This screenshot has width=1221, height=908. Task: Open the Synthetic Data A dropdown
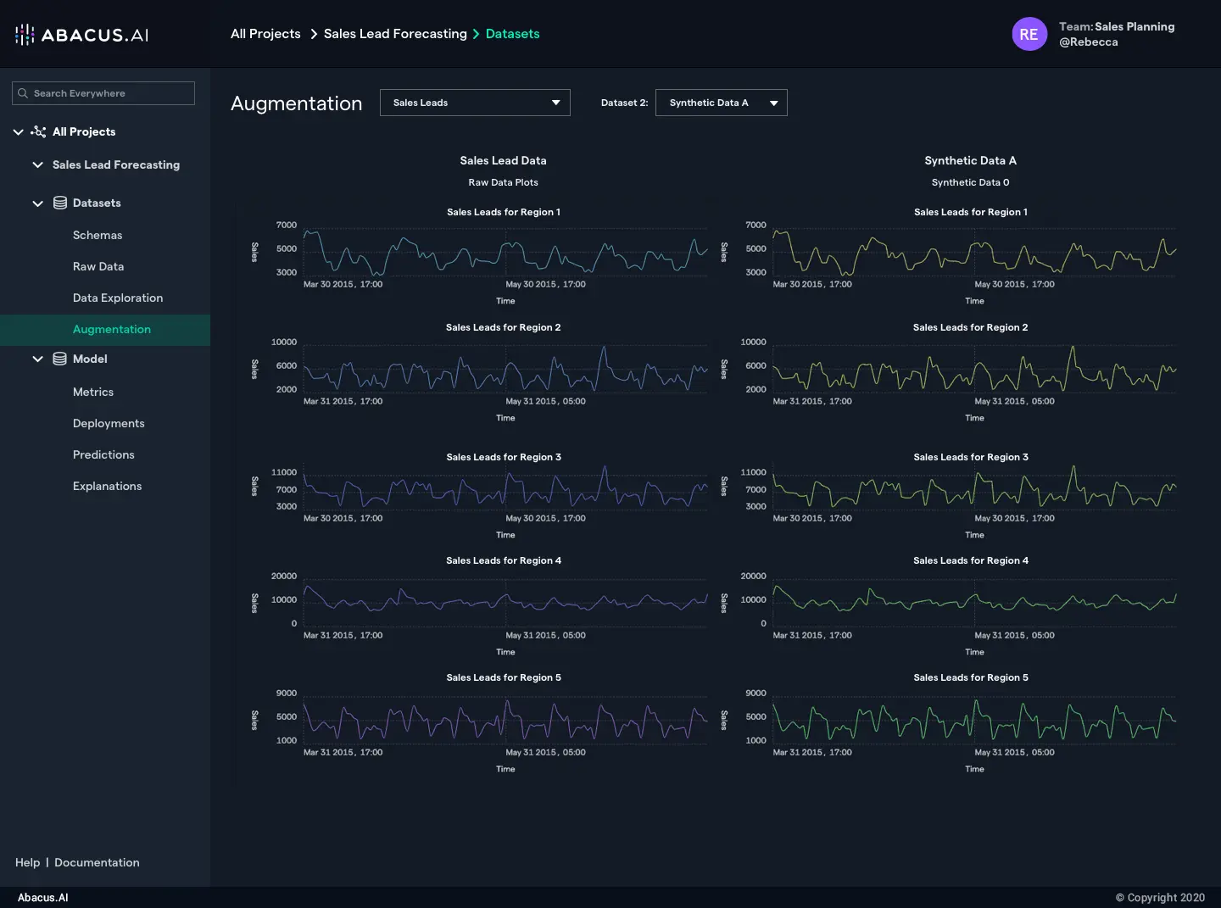coord(721,103)
